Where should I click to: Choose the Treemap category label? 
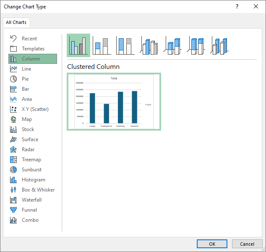pyautogui.click(x=31, y=160)
